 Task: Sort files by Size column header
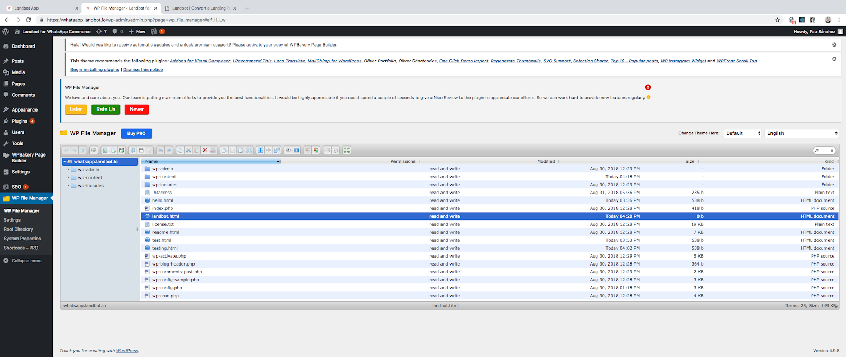coord(690,161)
